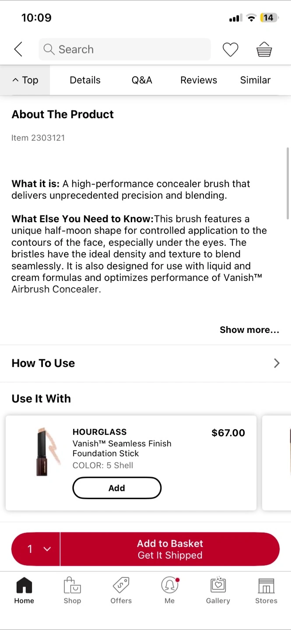Jump to the Details tab
Image resolution: width=291 pixels, height=630 pixels.
pyautogui.click(x=85, y=80)
